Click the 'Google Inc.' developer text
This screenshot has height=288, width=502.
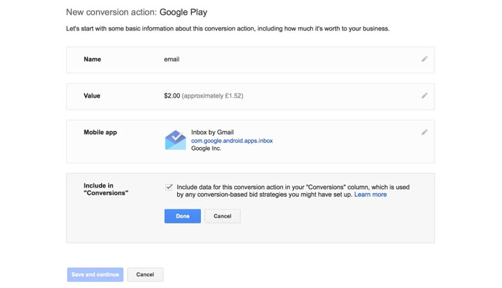[x=206, y=149]
